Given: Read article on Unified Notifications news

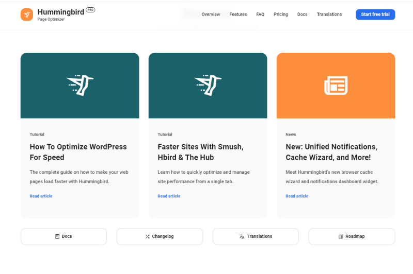Looking at the screenshot, I should [x=297, y=196].
